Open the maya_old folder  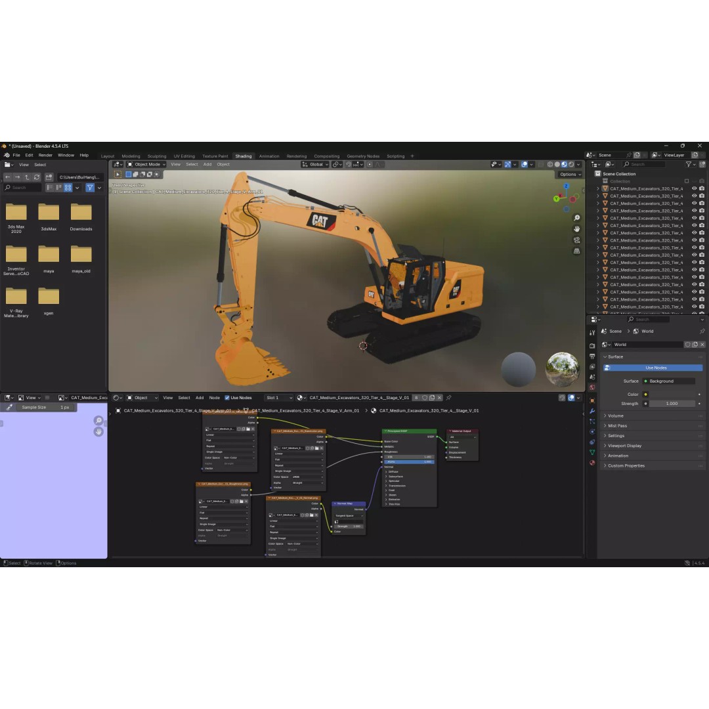pos(81,259)
